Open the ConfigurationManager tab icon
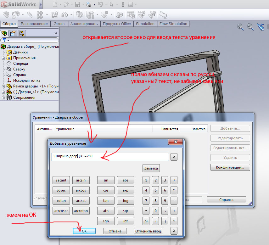The width and height of the screenshot is (269, 245). click(x=21, y=33)
